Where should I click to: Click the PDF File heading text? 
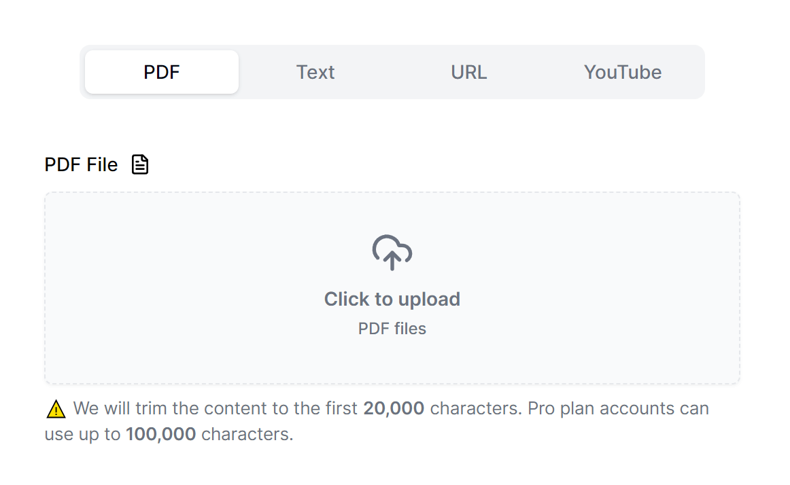[81, 164]
